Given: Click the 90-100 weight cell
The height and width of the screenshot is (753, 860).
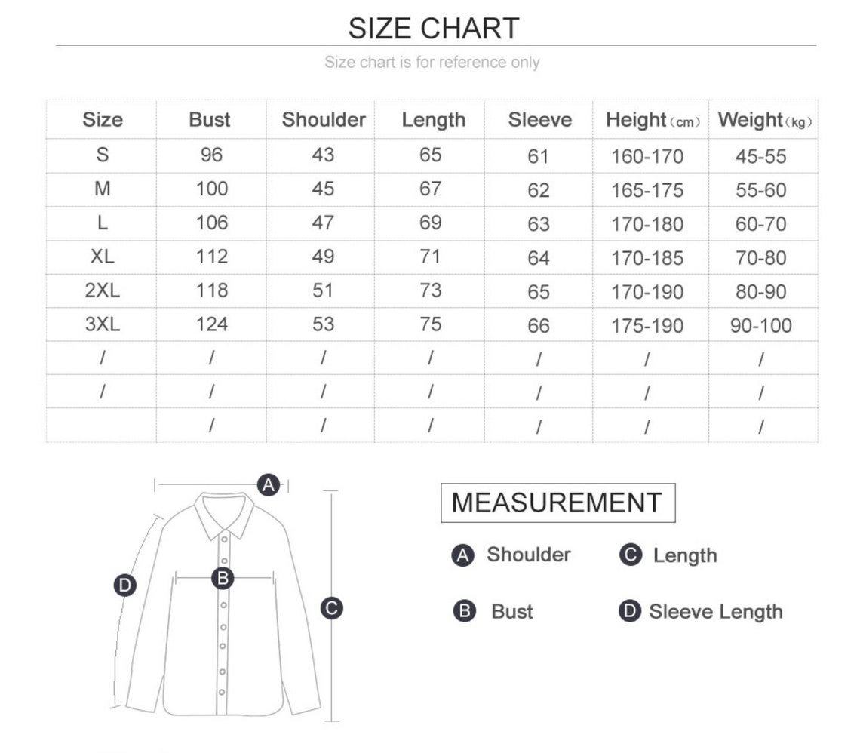Looking at the screenshot, I should (x=760, y=326).
